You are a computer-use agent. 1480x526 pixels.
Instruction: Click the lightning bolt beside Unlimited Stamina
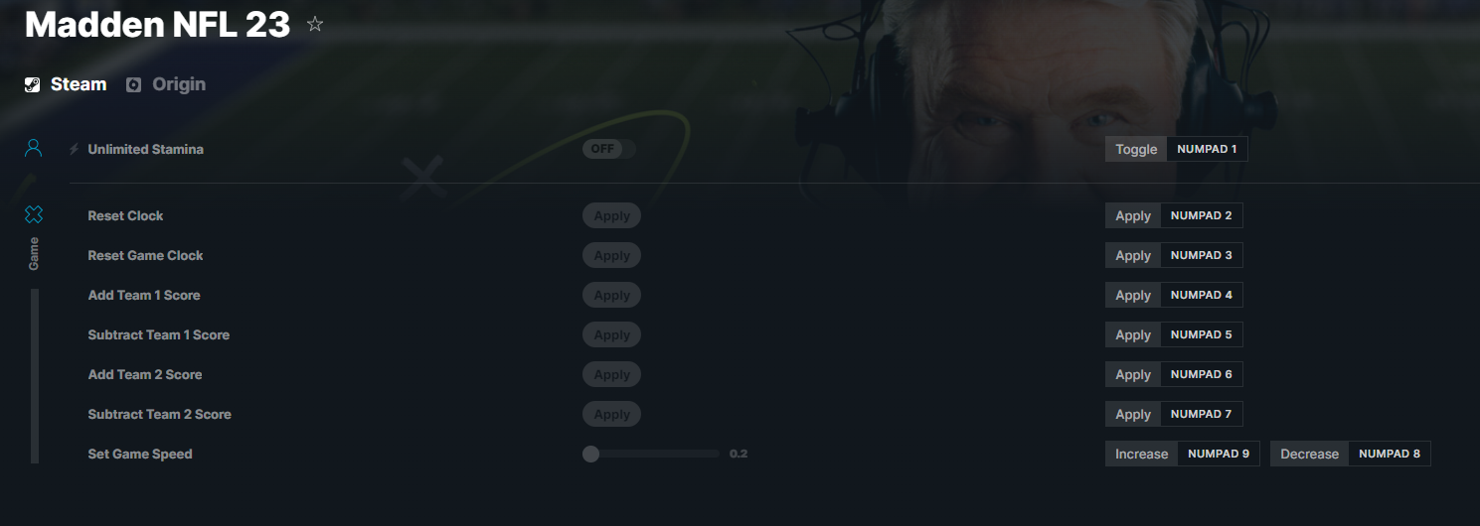point(75,150)
